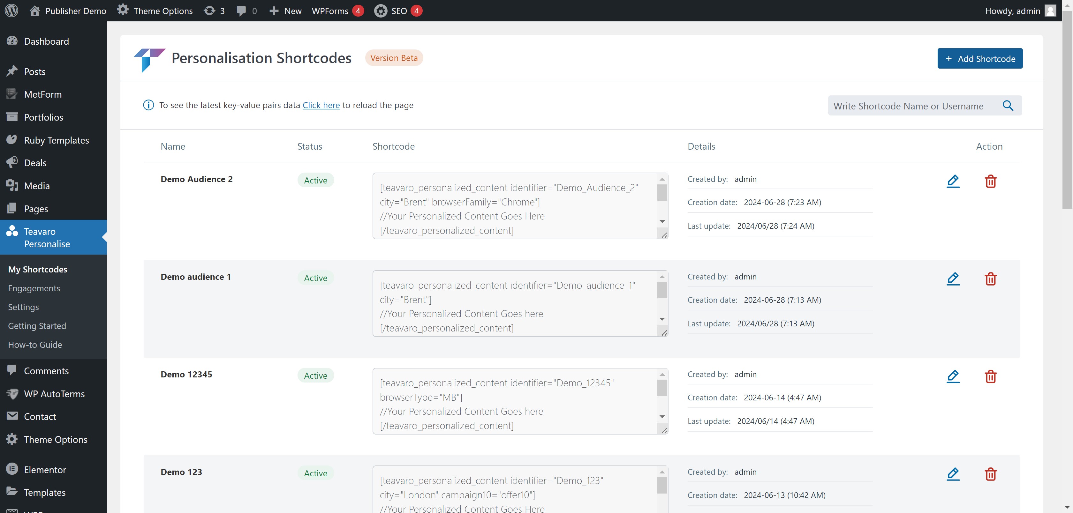Open Howdy, admin account menu
Image resolution: width=1073 pixels, height=513 pixels.
(x=1020, y=11)
